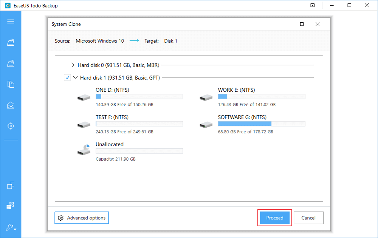Click the 'WORK E: (NTFS)' partition name
The height and width of the screenshot is (238, 378).
(x=237, y=90)
